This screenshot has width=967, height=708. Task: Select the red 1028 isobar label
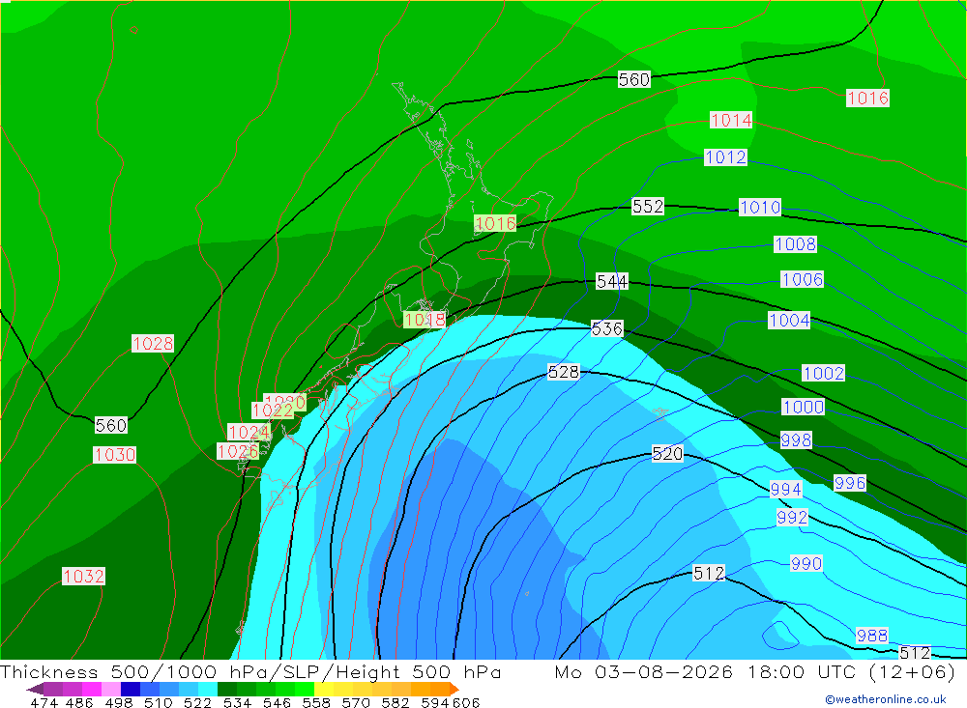click(153, 343)
